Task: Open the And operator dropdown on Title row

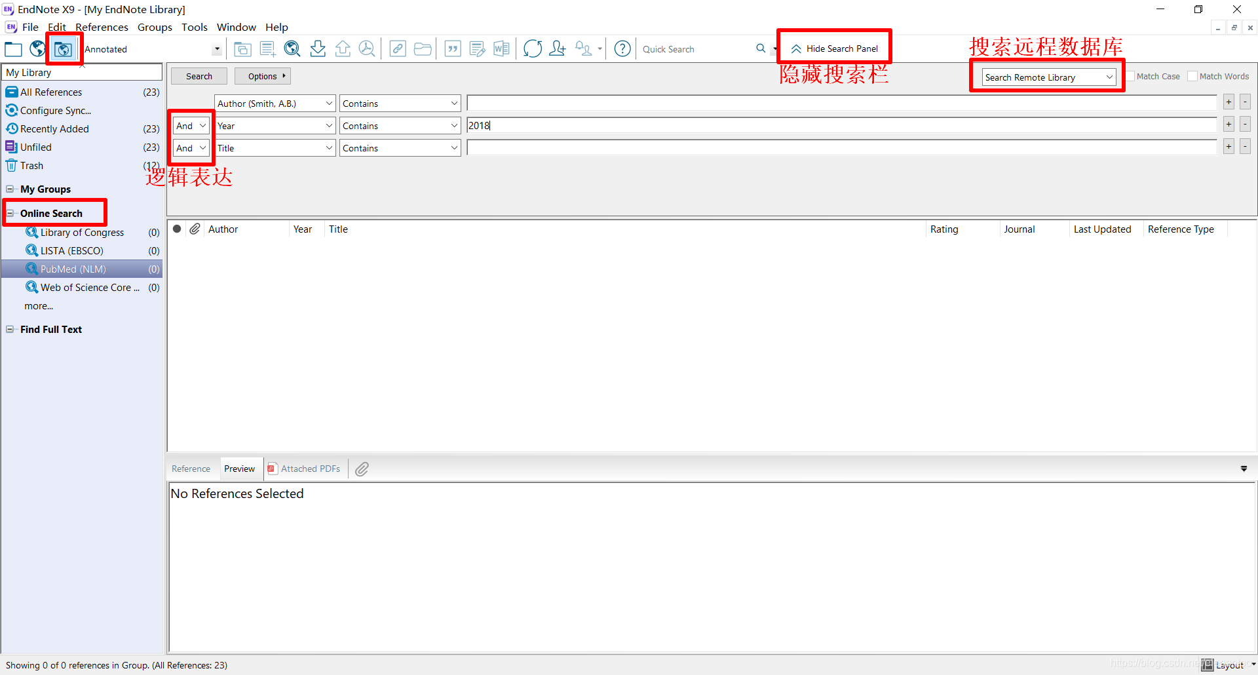Action: [191, 148]
